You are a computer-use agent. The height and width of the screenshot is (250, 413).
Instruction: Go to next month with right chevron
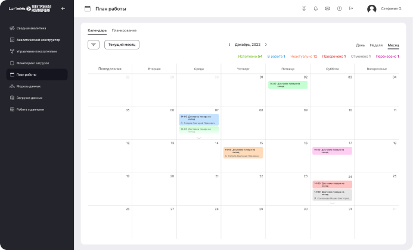click(x=266, y=45)
